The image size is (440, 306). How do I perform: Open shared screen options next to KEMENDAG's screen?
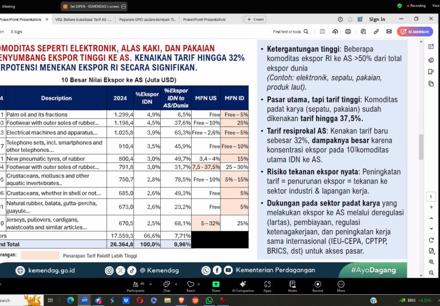[124, 6]
